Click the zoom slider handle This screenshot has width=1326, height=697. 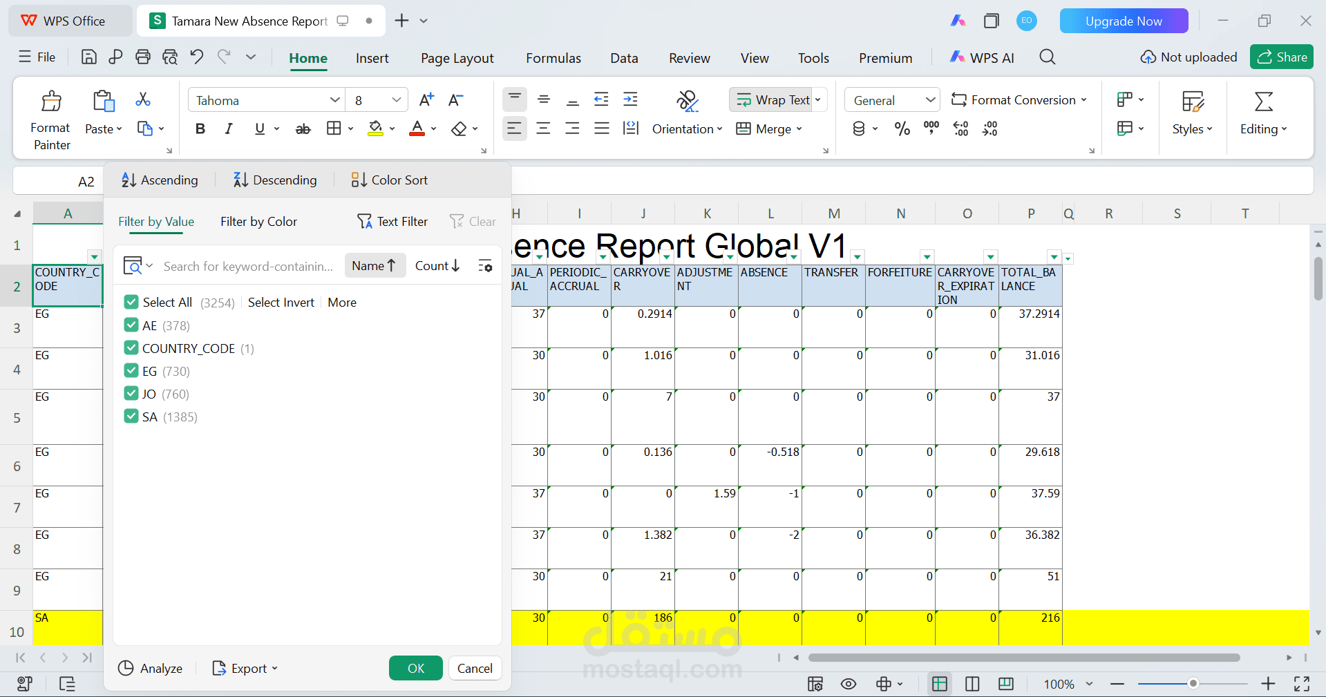tap(1193, 684)
